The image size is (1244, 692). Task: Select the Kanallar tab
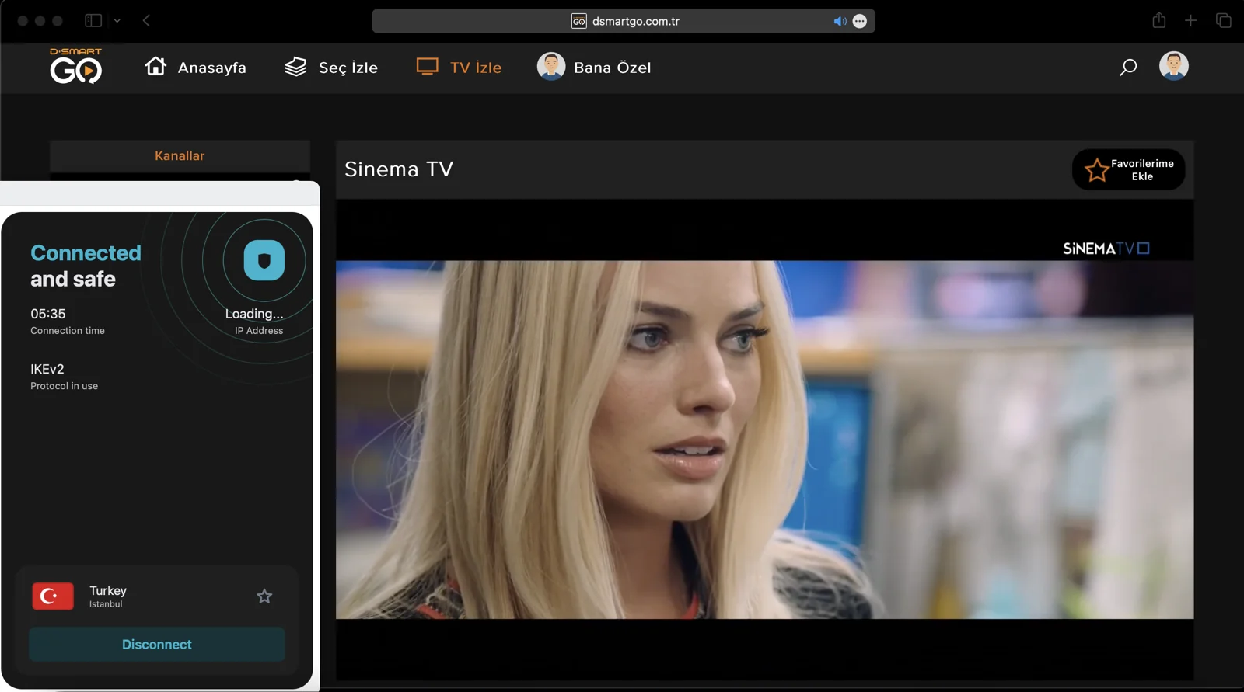pyautogui.click(x=180, y=156)
